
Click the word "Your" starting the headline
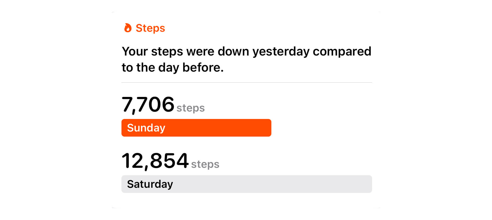coord(135,52)
